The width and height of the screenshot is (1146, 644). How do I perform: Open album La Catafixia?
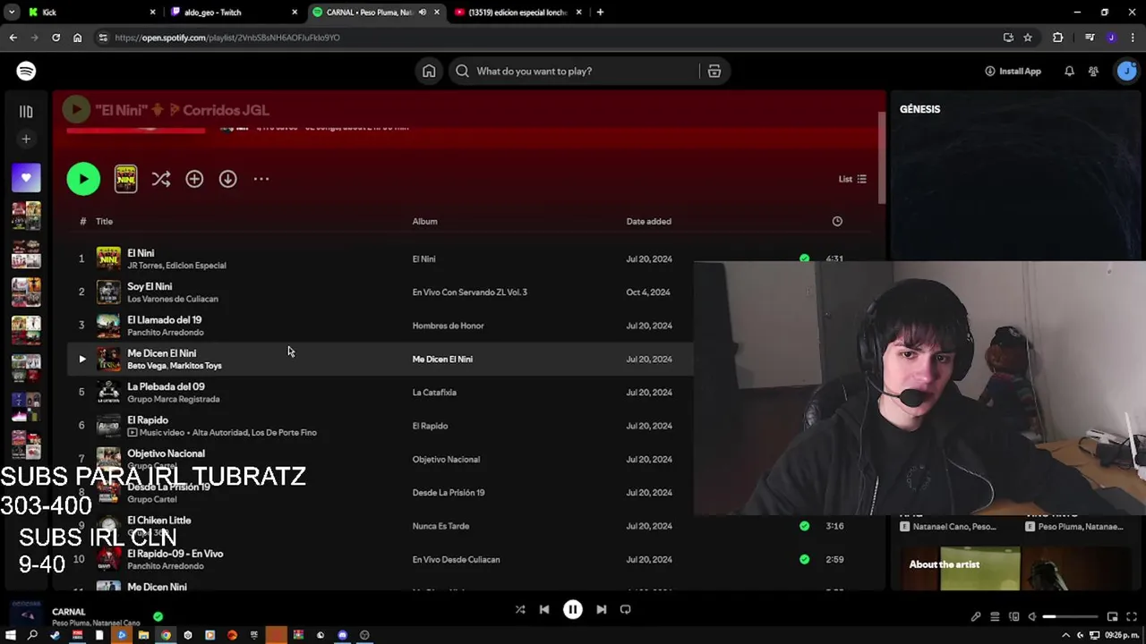point(434,393)
